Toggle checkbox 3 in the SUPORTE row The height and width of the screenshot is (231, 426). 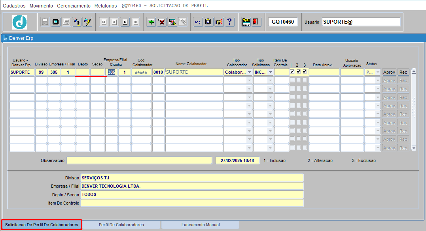305,72
